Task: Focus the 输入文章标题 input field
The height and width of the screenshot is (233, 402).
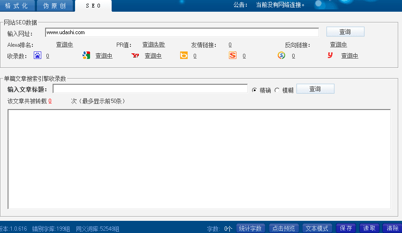Action: pos(150,89)
